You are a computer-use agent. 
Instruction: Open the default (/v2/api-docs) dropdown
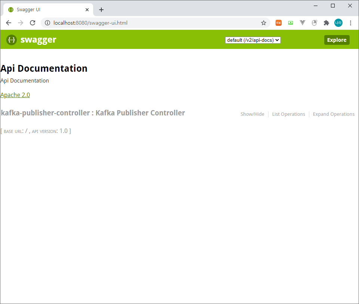[x=253, y=40]
